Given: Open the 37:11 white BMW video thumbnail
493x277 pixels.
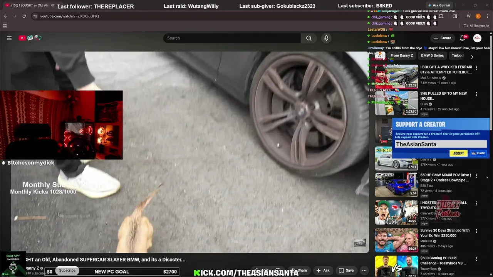Looking at the screenshot, I should [397, 159].
